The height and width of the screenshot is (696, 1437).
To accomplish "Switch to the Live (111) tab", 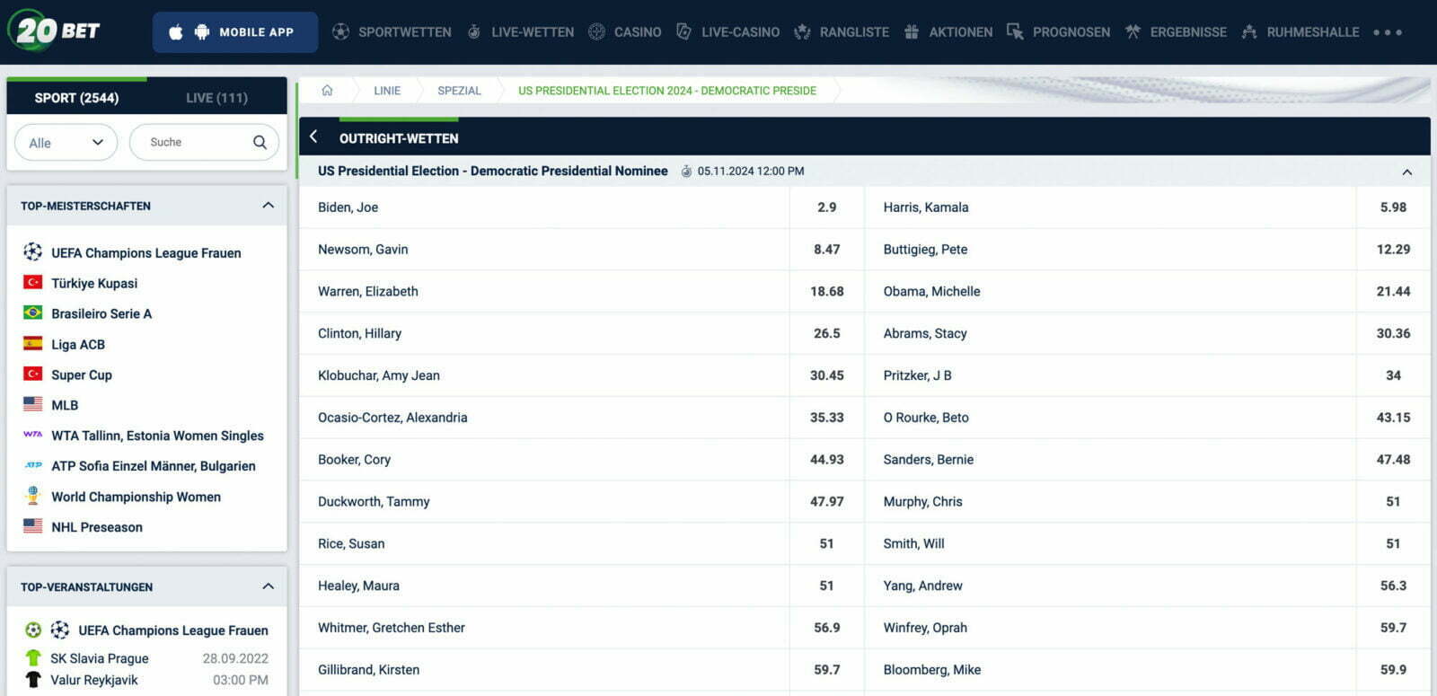I will click(216, 97).
